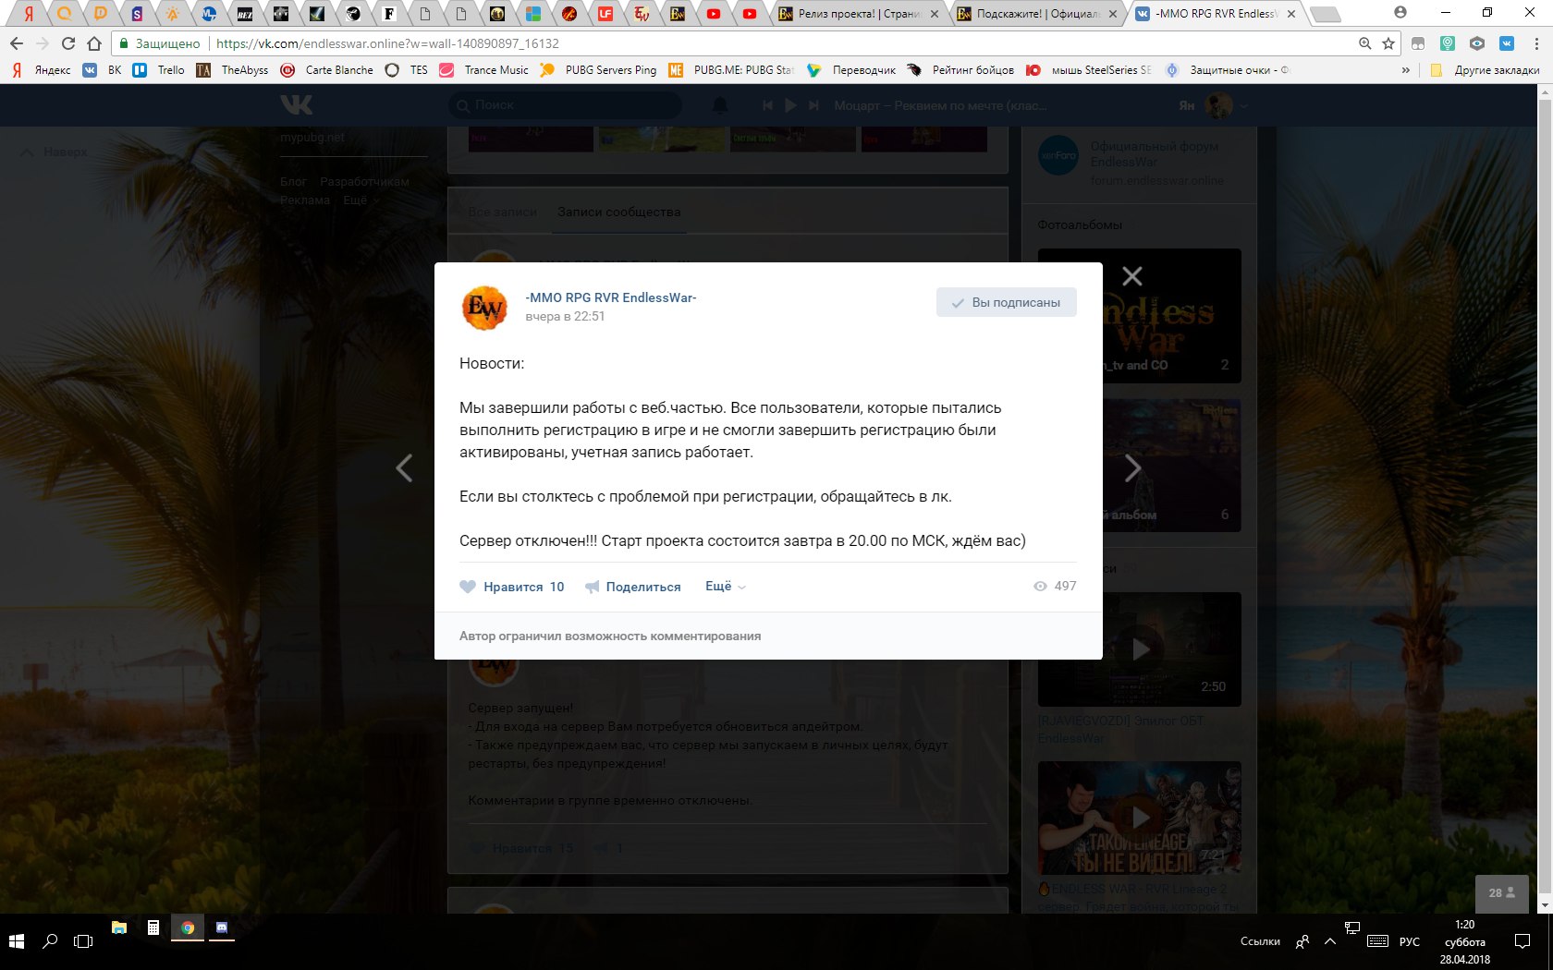Image resolution: width=1553 pixels, height=970 pixels.
Task: Open the Рейтинг бойцов bookmark
Action: click(x=960, y=70)
